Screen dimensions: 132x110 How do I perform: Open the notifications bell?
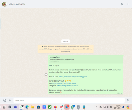pos(123,107)
